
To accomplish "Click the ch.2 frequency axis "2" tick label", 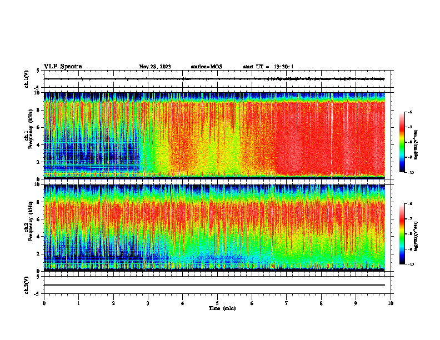I will click(x=39, y=254).
